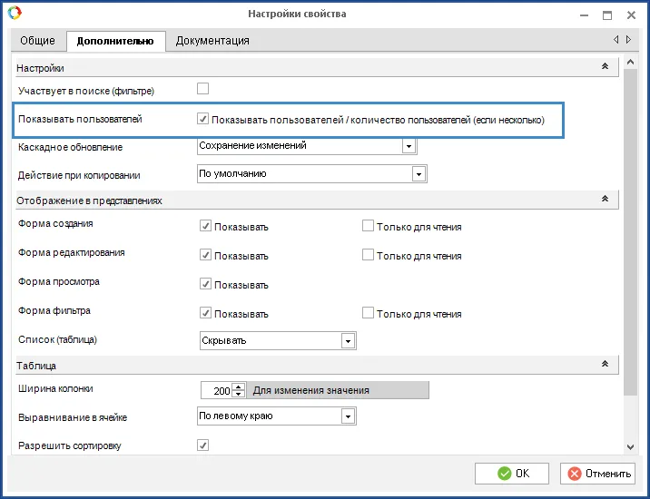This screenshot has height=499, width=650.
Task: Check Только для чтения for Форма создания
Action: (368, 226)
